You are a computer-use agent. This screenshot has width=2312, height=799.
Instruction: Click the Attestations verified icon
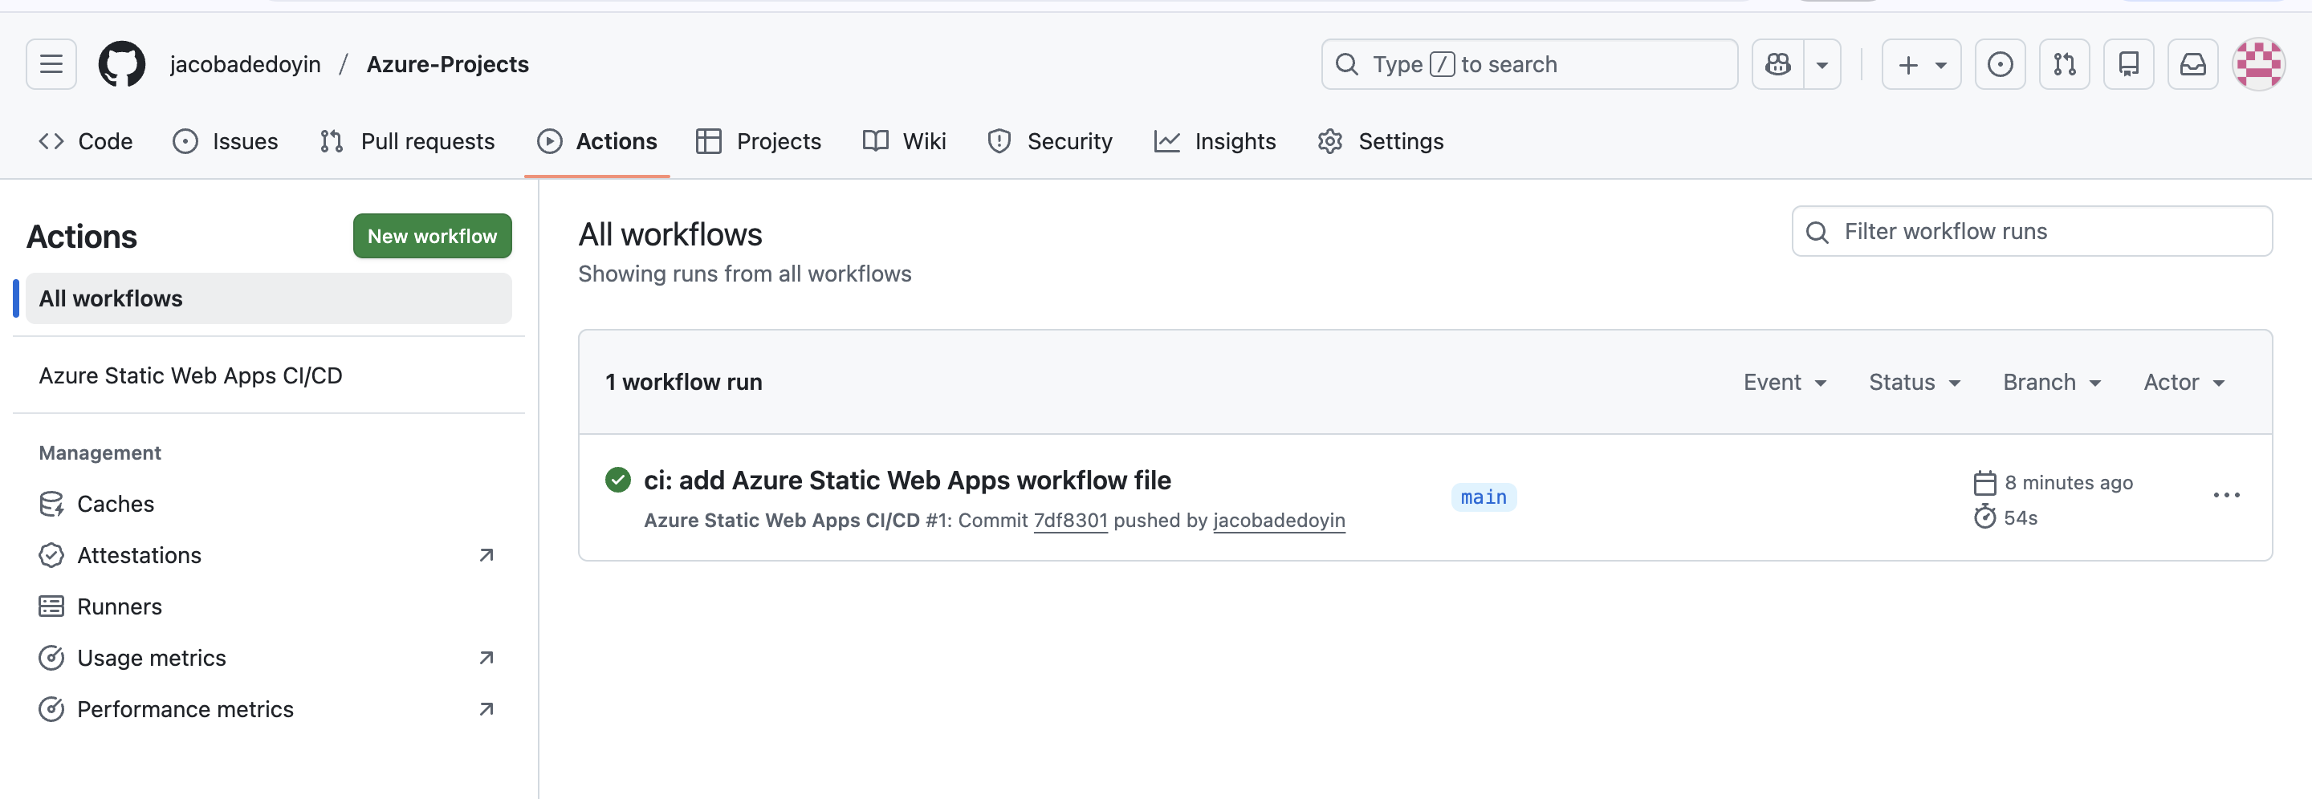pyautogui.click(x=51, y=555)
